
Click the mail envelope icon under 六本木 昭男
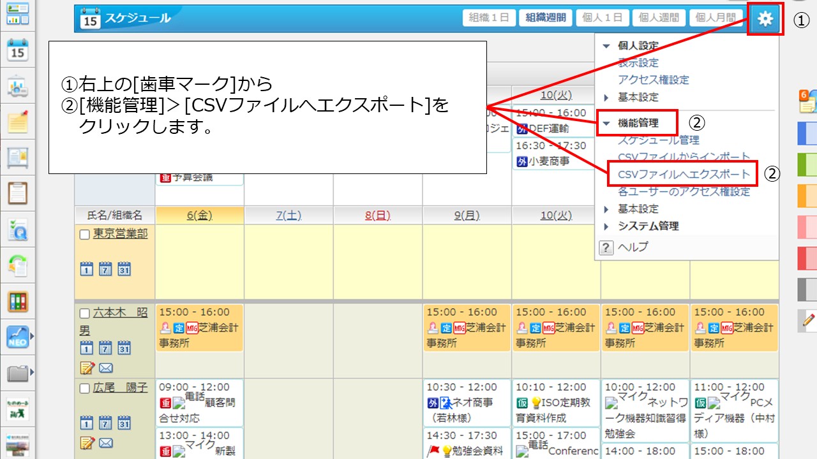[x=107, y=368]
